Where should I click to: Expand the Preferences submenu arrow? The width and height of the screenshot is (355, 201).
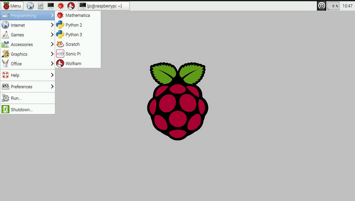(x=52, y=86)
